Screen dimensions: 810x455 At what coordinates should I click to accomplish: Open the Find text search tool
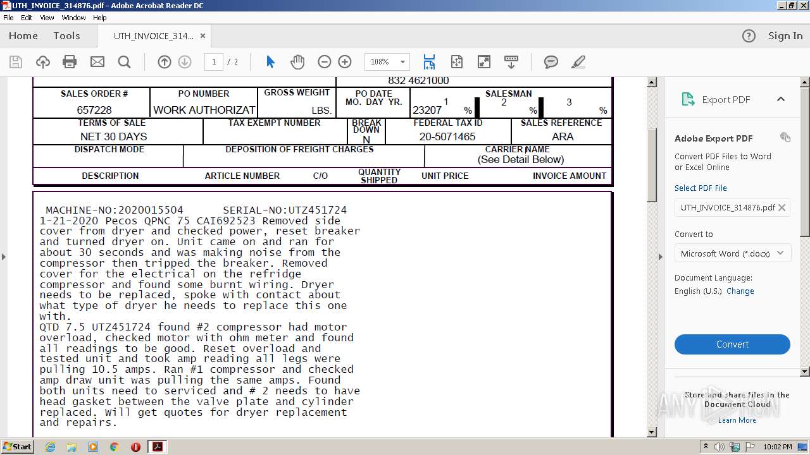pyautogui.click(x=124, y=62)
